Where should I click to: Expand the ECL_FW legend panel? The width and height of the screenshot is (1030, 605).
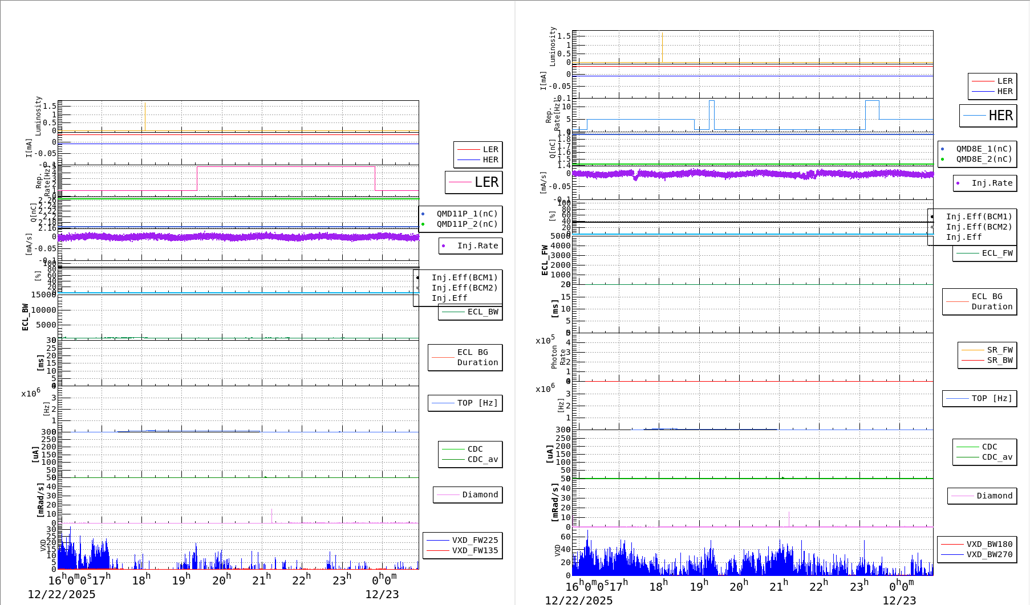click(x=984, y=253)
